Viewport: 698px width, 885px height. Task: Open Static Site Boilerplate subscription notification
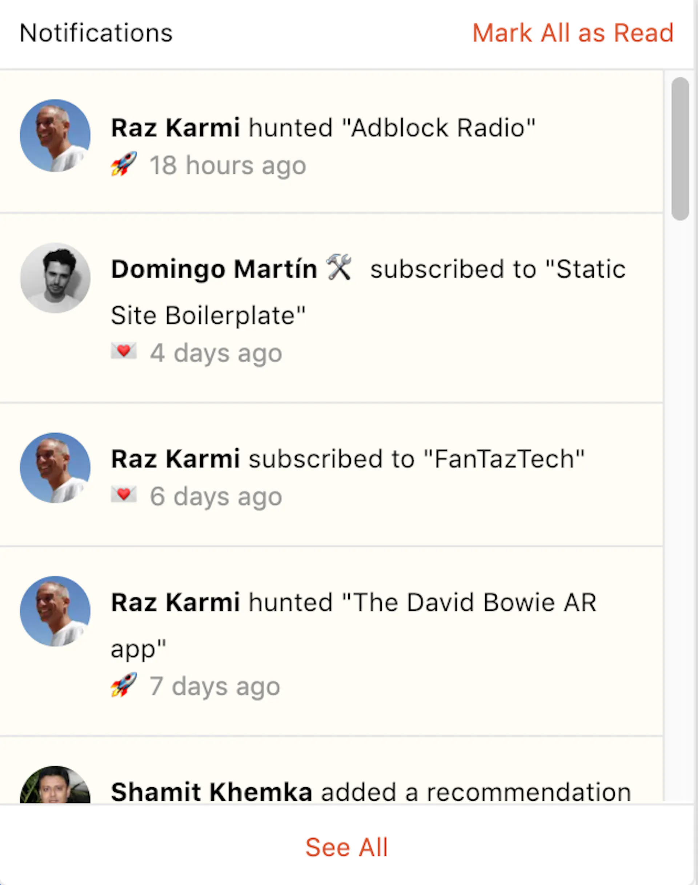click(x=331, y=308)
